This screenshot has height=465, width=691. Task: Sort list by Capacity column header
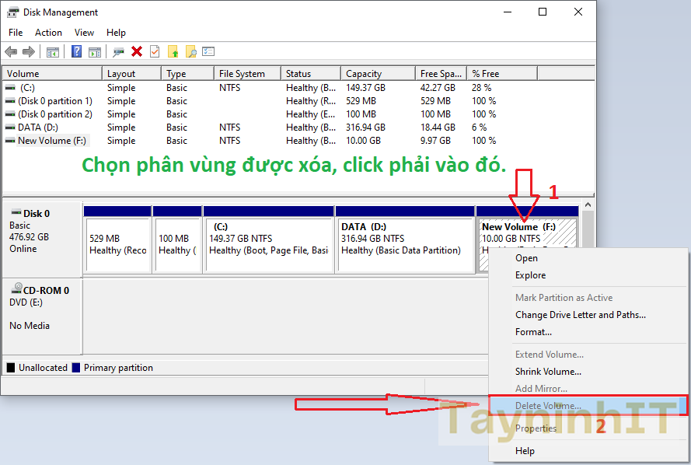point(363,74)
